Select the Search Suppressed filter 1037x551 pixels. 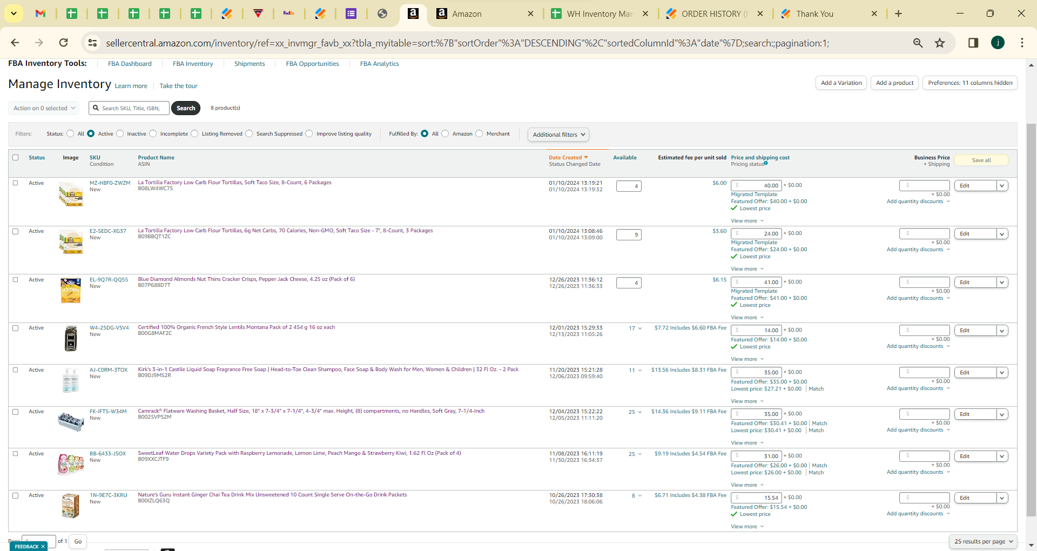249,134
